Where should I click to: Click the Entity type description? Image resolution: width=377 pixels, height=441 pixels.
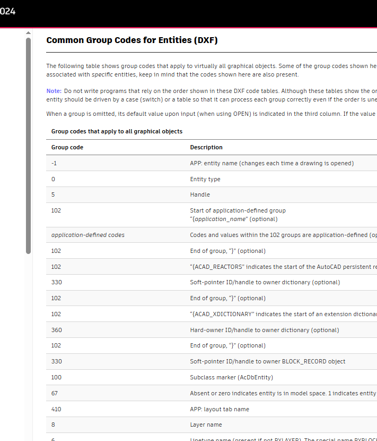click(205, 179)
